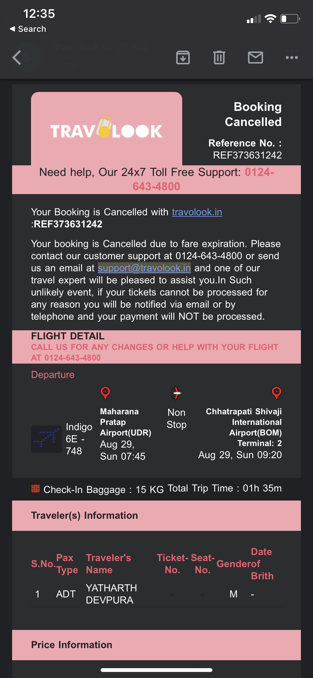Tap the Price Information section header
The width and height of the screenshot is (313, 678).
click(71, 645)
